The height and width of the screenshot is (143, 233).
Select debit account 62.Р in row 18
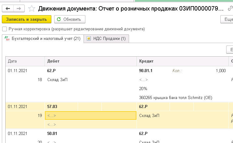pyautogui.click(x=51, y=71)
